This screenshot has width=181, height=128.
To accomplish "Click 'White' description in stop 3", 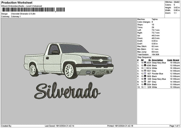I will 154,68.
